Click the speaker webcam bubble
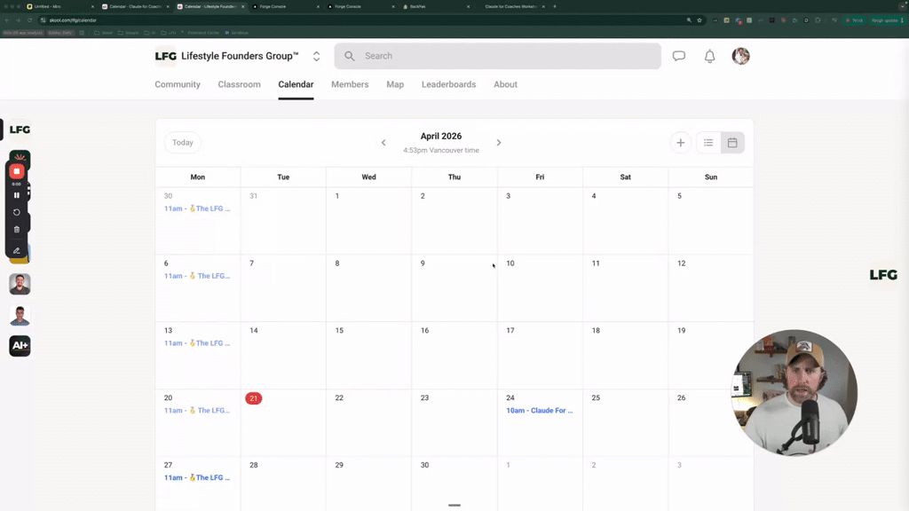Image resolution: width=909 pixels, height=511 pixels. (x=794, y=392)
